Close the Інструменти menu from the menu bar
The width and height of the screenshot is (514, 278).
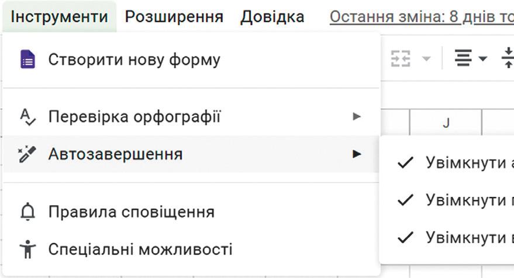point(59,16)
